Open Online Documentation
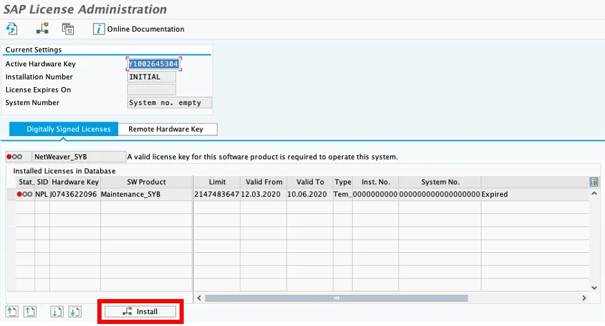605x326 pixels. [x=139, y=29]
